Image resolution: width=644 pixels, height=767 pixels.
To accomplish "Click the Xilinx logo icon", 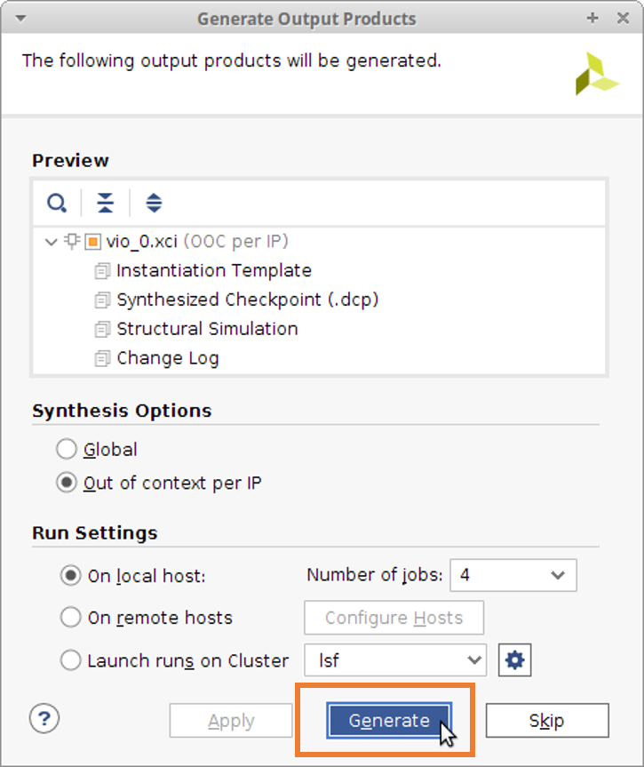I will [x=596, y=74].
